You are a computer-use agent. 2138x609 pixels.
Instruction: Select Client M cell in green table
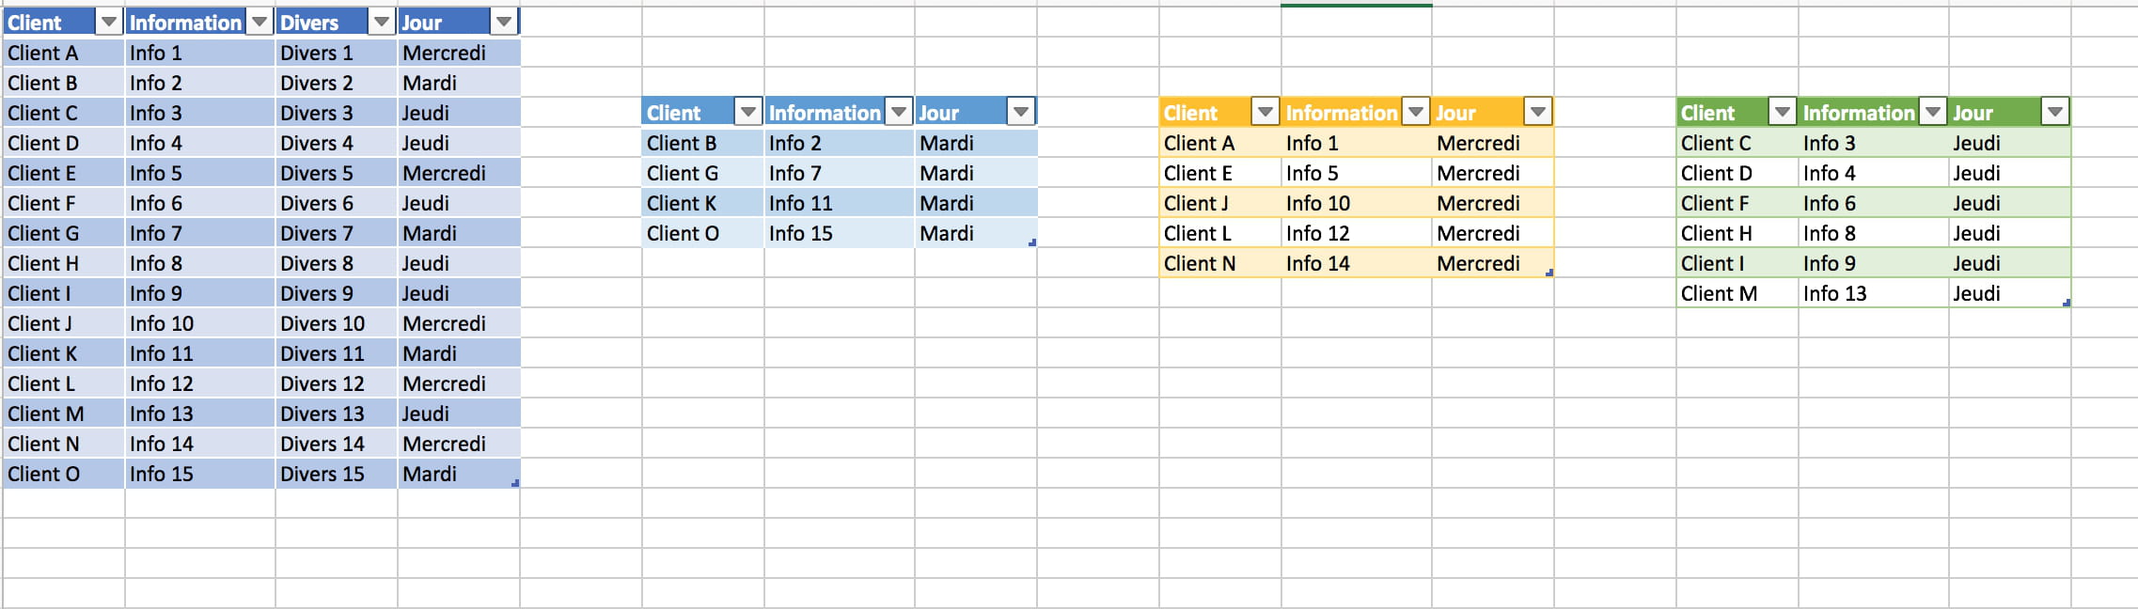(1737, 293)
